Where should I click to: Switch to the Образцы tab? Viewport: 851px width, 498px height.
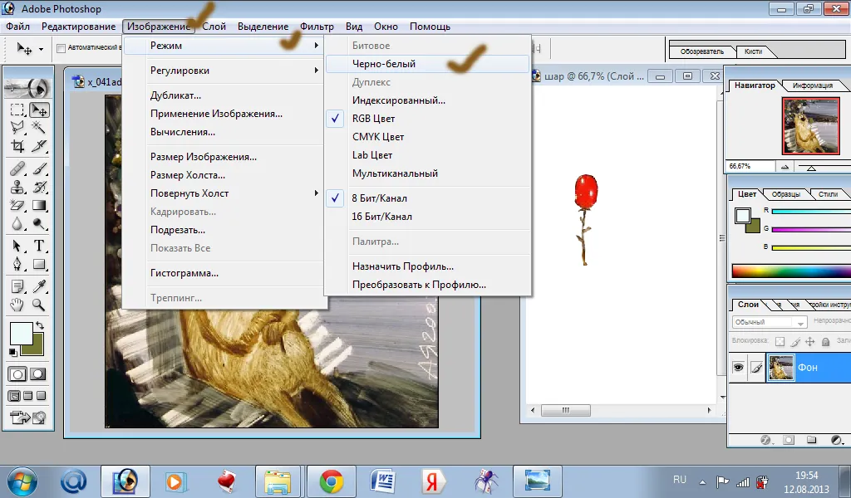(785, 194)
